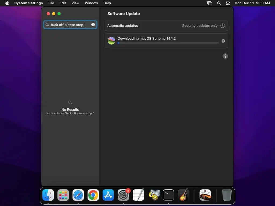Screen dimensions: 275x206
Task: Click the download progress bar
Action: coord(168,43)
